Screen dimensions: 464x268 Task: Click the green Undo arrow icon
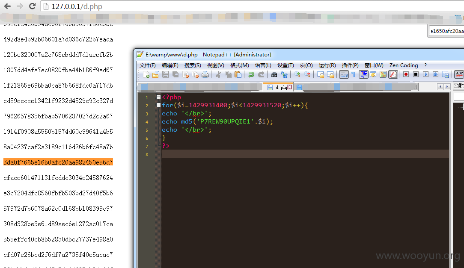(x=251, y=74)
